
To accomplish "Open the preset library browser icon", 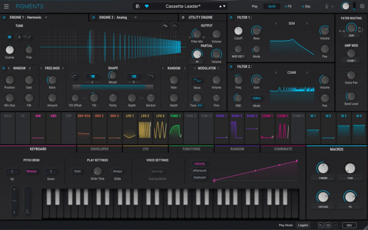I will pos(138,7).
